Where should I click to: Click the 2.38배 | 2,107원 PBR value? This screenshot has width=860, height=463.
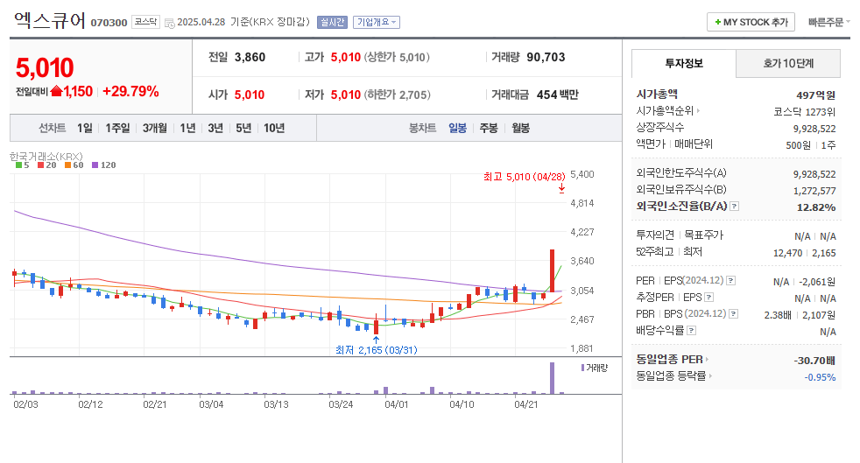tap(800, 315)
